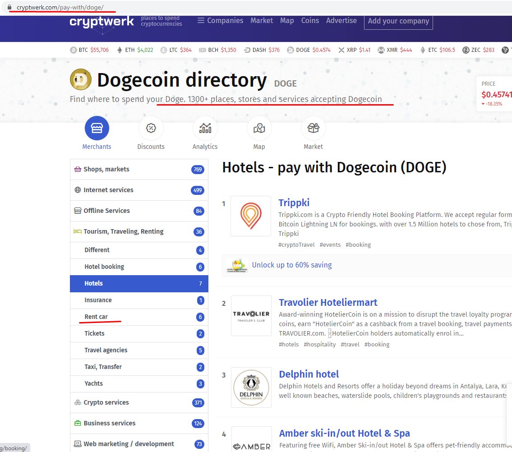Open the Trippki listing link
Viewport: 512px width, 452px height.
294,203
